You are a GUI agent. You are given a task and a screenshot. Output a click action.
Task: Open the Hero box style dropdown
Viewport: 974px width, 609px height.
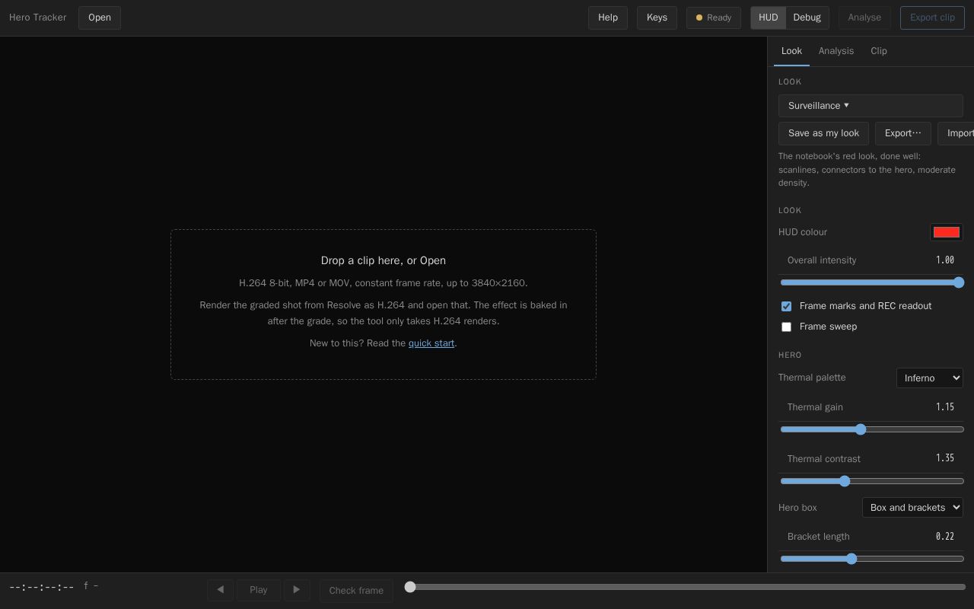912,508
